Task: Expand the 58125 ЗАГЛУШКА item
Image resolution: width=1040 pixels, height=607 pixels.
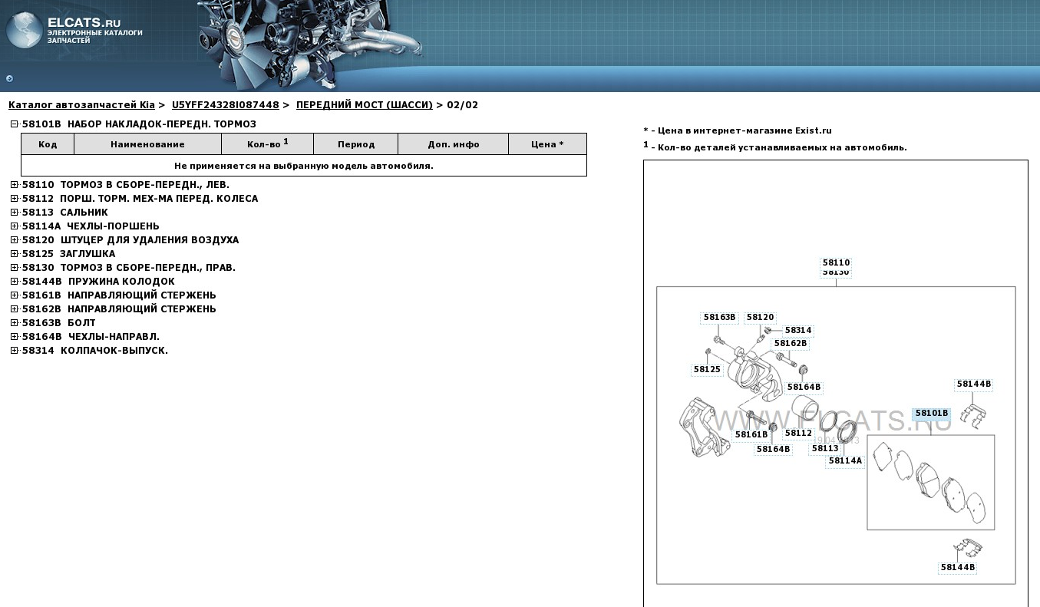Action: [14, 254]
